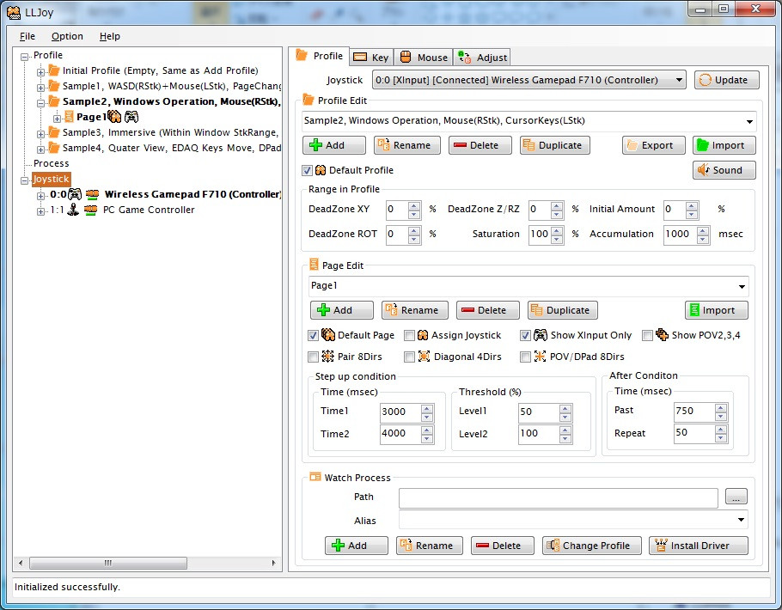Expand the Sample1 profile tree node
The image size is (782, 610).
pyautogui.click(x=40, y=88)
